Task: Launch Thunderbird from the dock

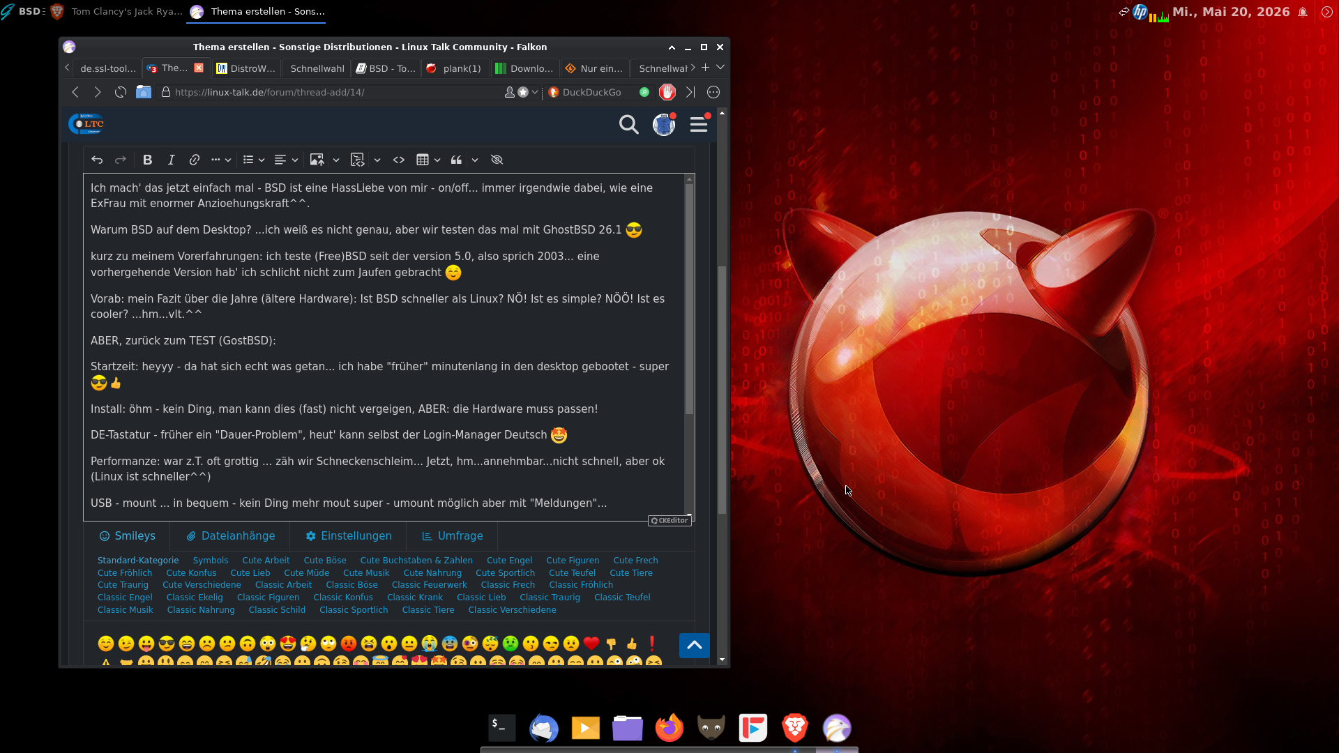Action: point(544,728)
